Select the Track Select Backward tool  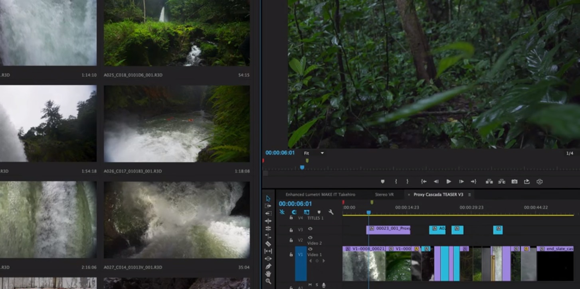point(268,213)
